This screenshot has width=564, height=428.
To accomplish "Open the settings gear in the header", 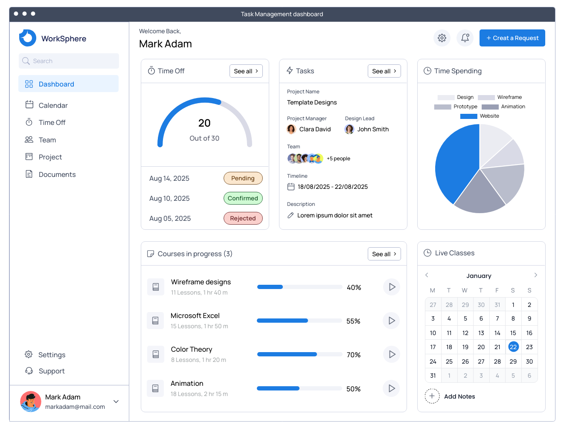I will (442, 38).
